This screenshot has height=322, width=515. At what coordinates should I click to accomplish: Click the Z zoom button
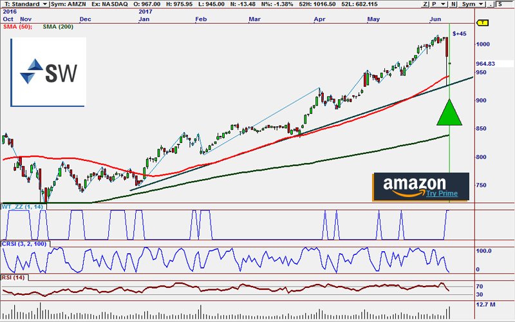426,4
